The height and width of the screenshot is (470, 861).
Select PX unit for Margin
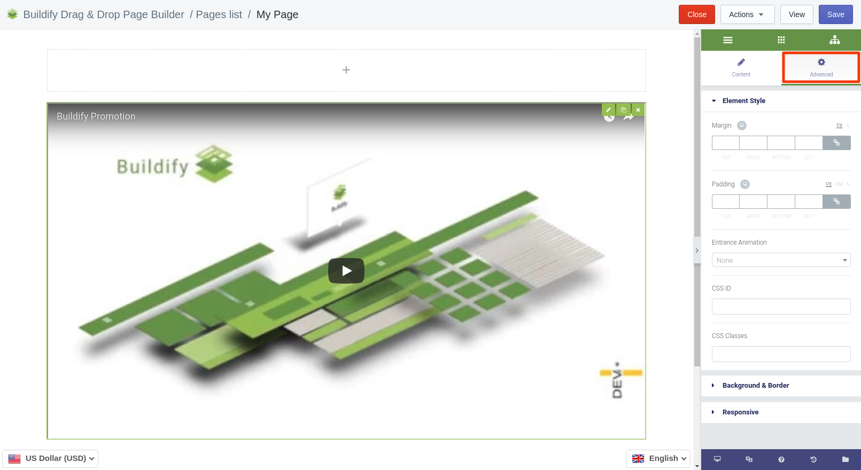[839, 126]
